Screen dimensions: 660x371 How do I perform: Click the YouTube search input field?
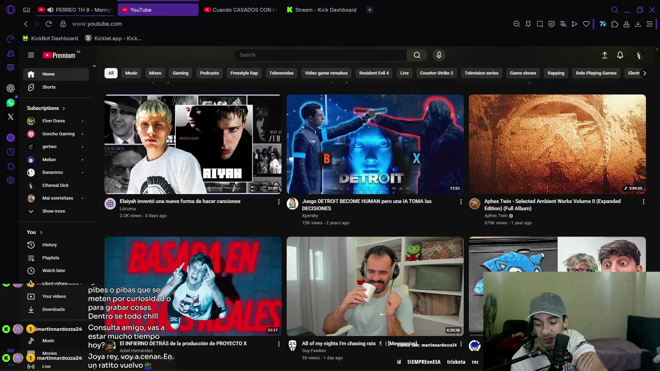320,55
